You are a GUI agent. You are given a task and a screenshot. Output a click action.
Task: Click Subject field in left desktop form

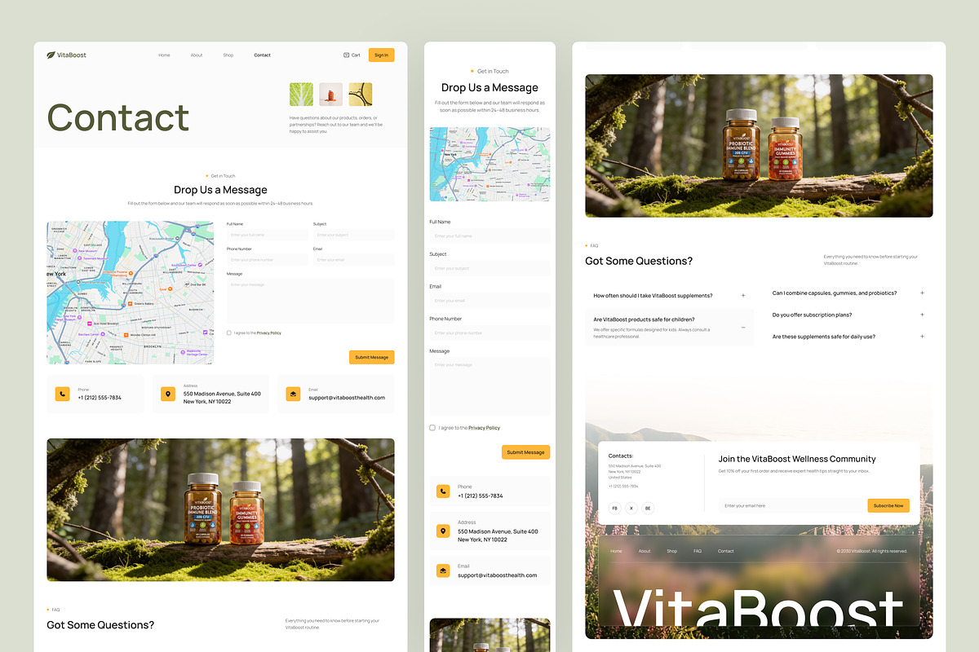[x=353, y=235]
